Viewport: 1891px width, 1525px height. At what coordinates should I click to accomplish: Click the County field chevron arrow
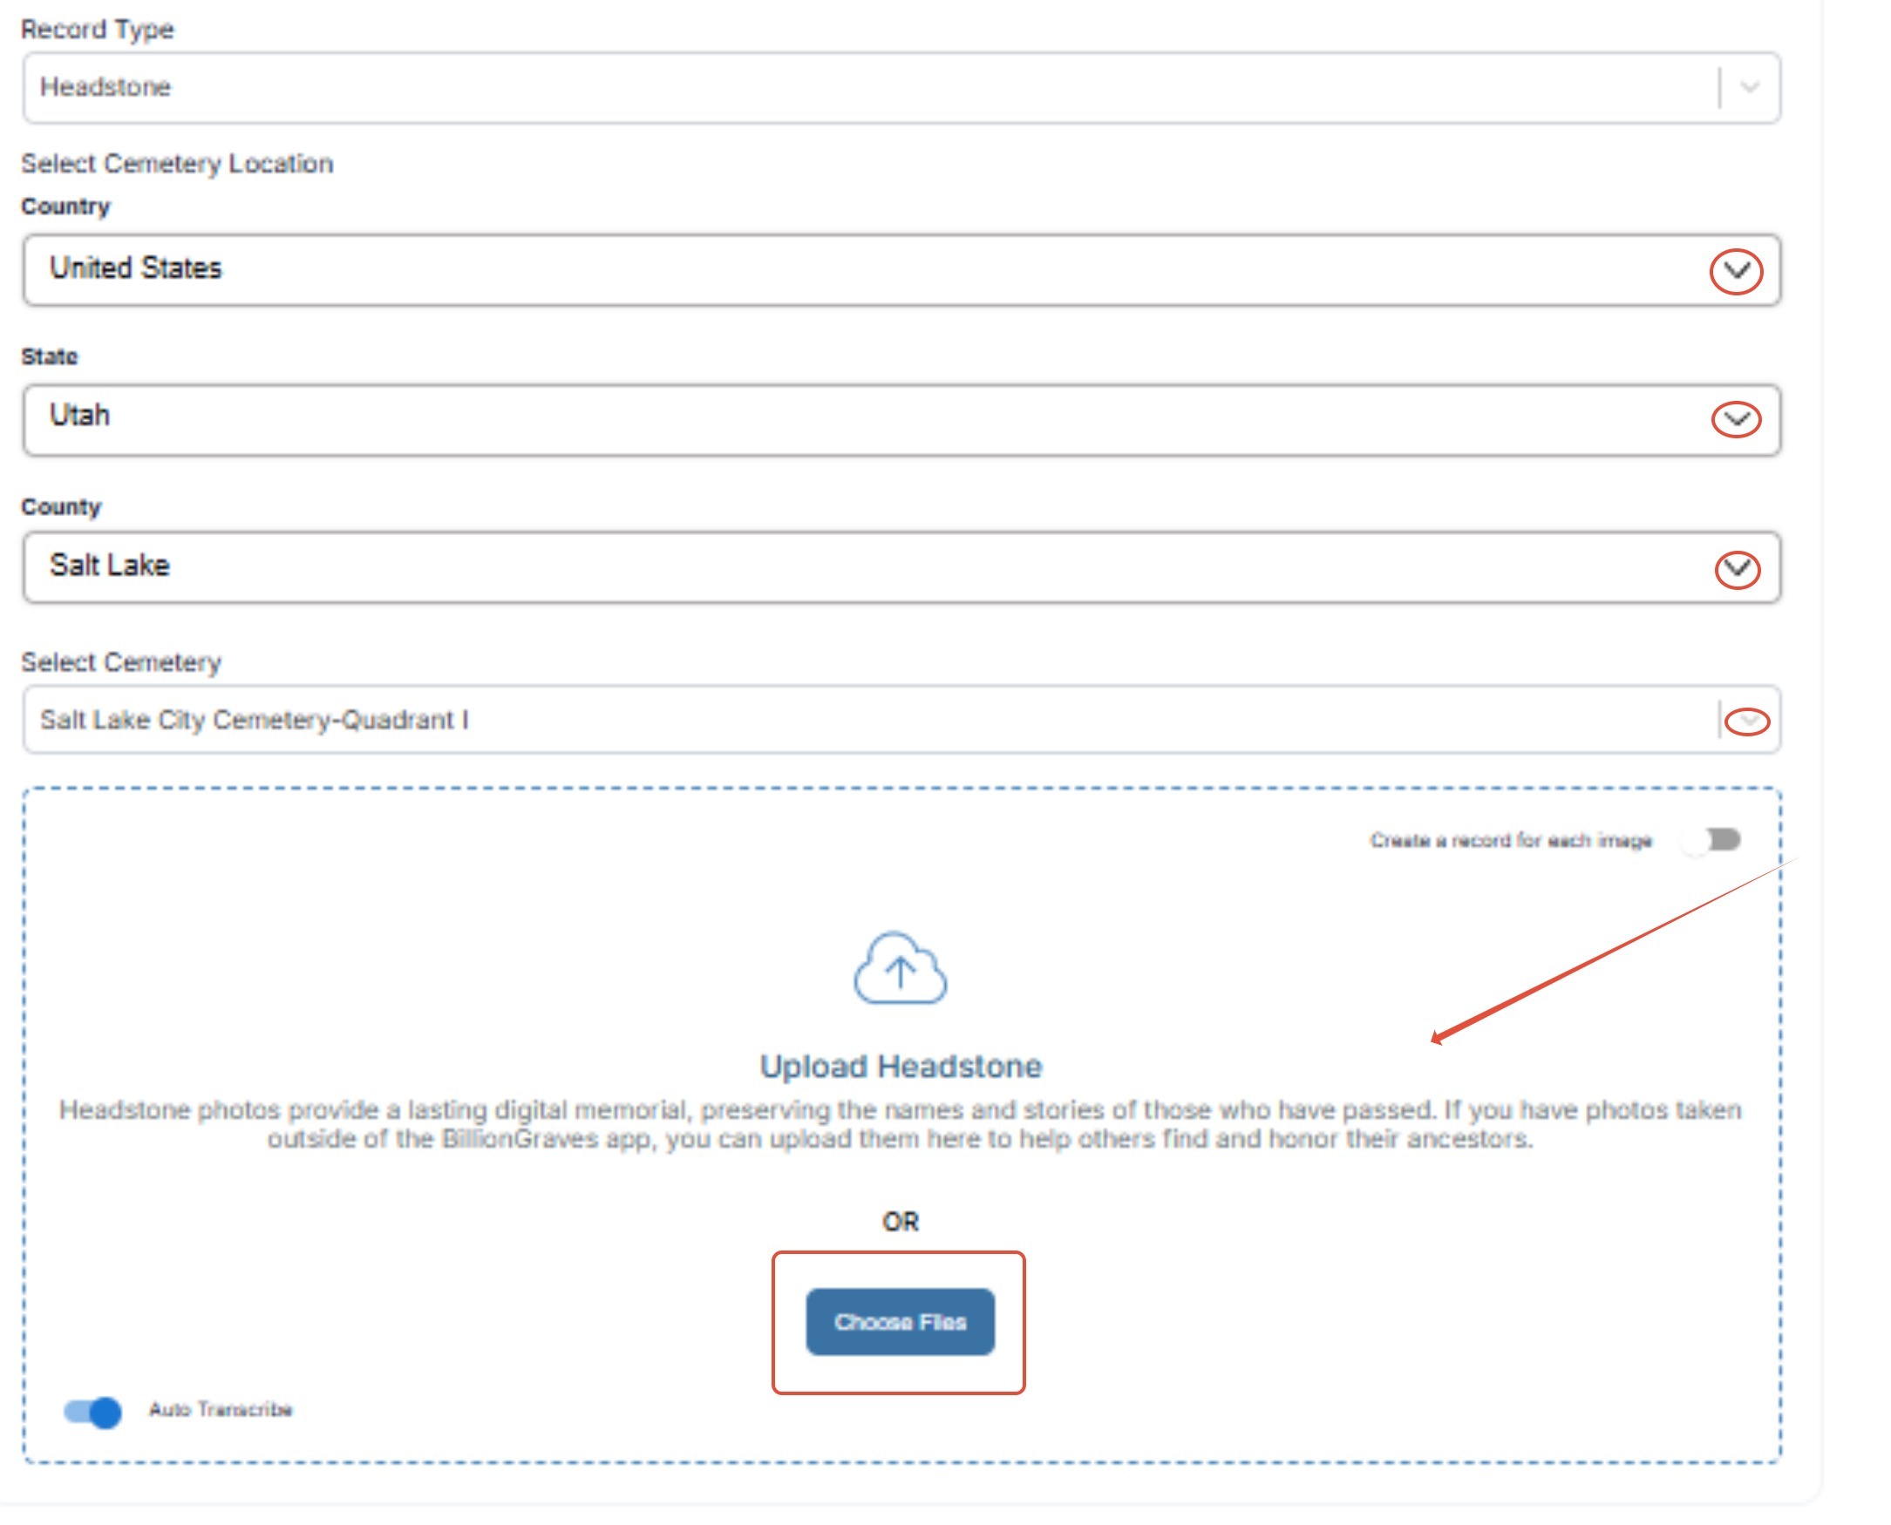(1738, 569)
